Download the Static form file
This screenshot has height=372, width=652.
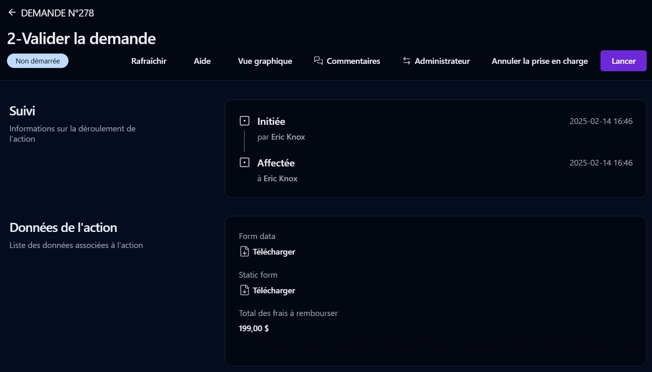click(x=274, y=290)
